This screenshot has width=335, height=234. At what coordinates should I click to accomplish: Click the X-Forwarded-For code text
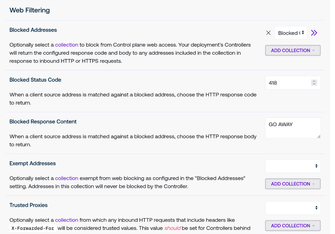tap(33, 228)
